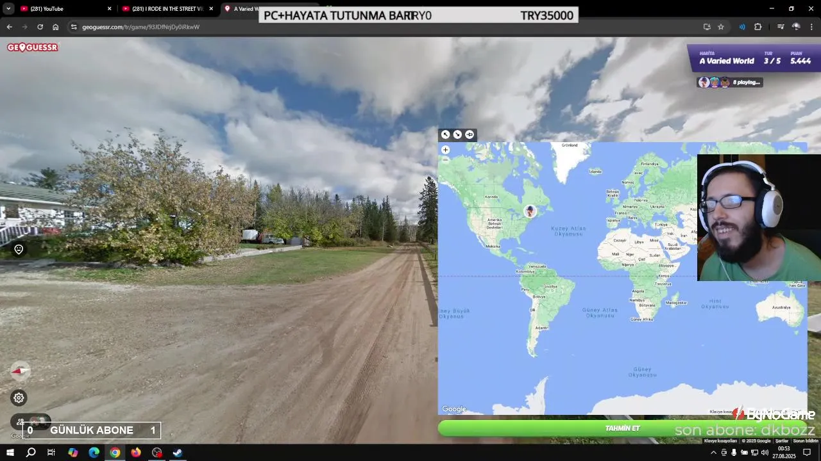Open Chrome three-dot menu
This screenshot has width=821, height=461.
point(812,27)
